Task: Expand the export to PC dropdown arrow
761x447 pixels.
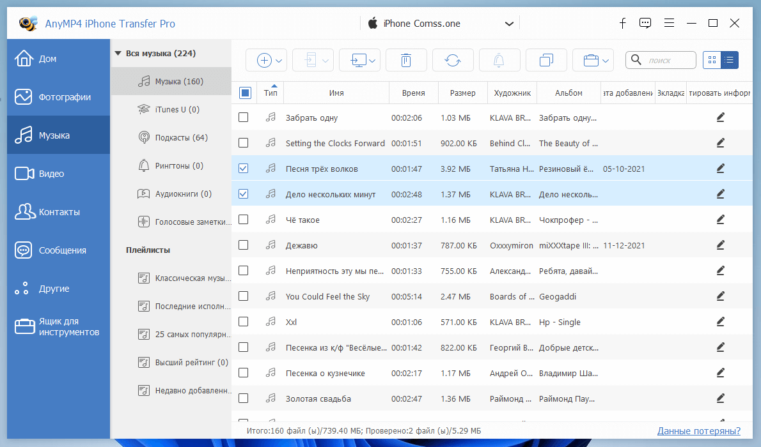Action: tap(372, 61)
